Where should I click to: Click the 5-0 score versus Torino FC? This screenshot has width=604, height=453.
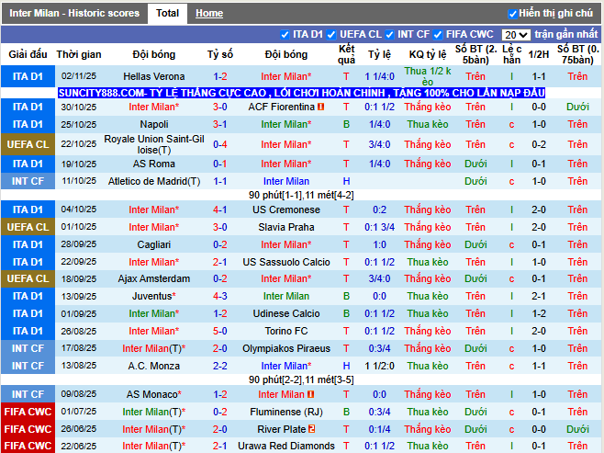[x=220, y=331]
